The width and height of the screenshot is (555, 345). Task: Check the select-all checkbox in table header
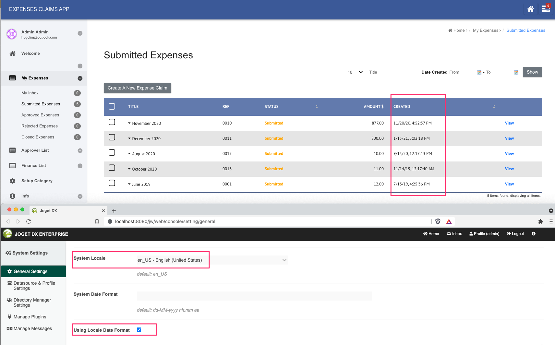coord(112,107)
